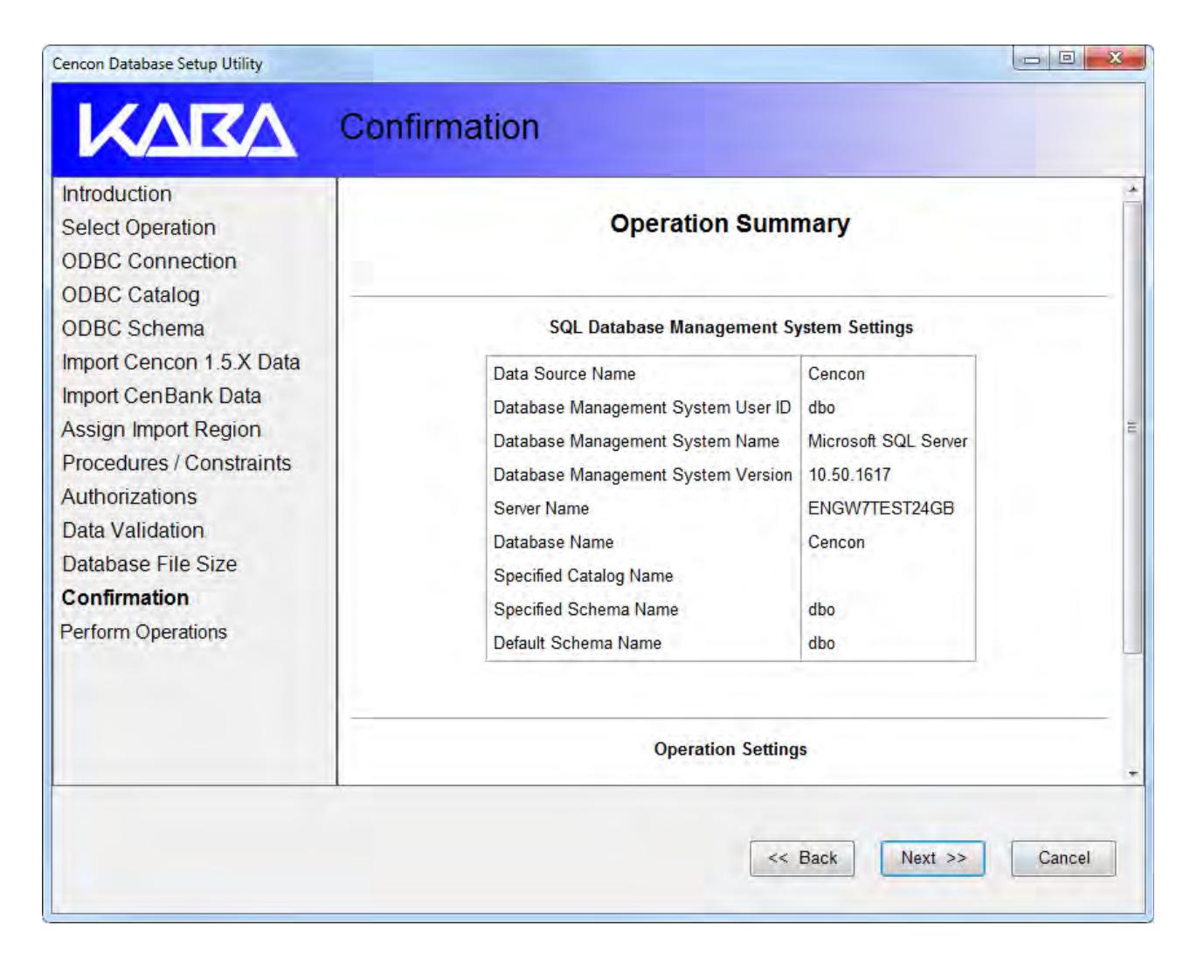Open the ODBC Catalog step

[130, 295]
